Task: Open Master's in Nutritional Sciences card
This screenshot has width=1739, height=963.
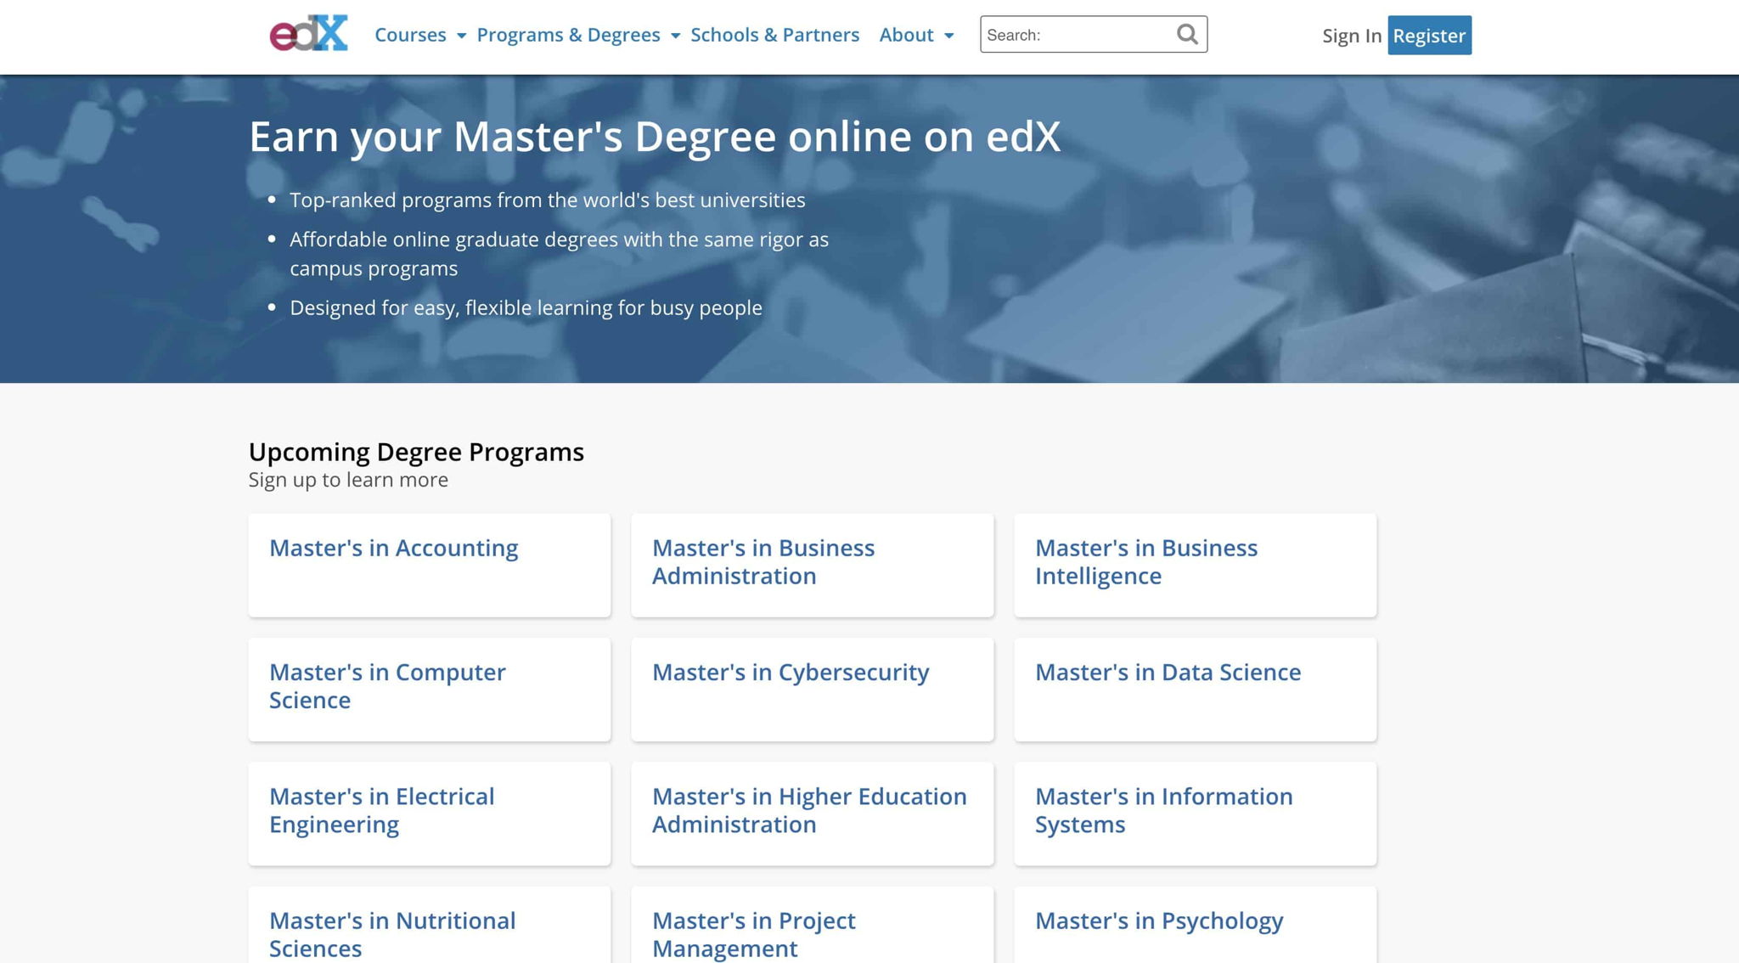Action: (430, 925)
